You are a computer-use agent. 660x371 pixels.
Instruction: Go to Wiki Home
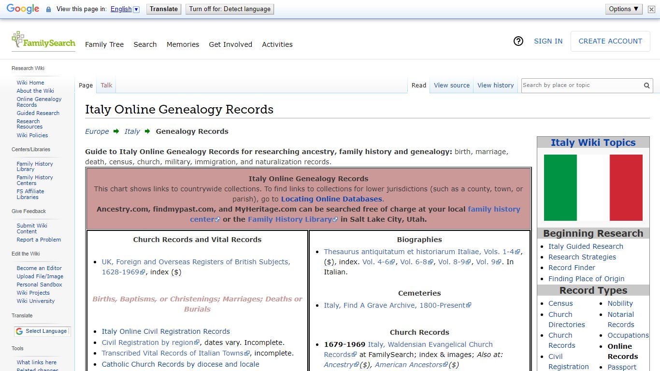point(30,83)
